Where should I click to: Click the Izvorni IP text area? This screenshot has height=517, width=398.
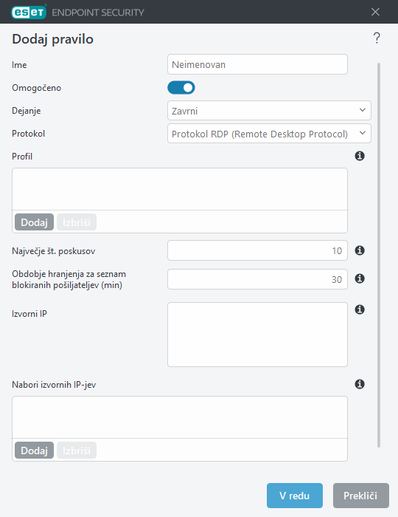(x=257, y=335)
